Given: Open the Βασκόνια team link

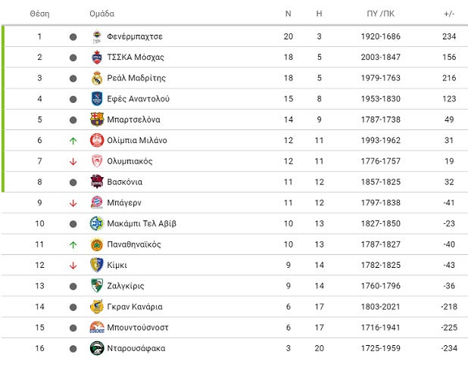Looking at the screenshot, I should tap(124, 182).
